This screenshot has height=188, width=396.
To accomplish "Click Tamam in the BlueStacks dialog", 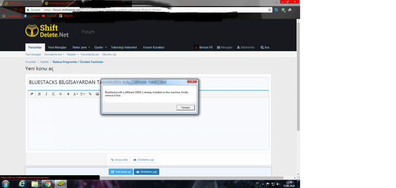I will pyautogui.click(x=186, y=107).
